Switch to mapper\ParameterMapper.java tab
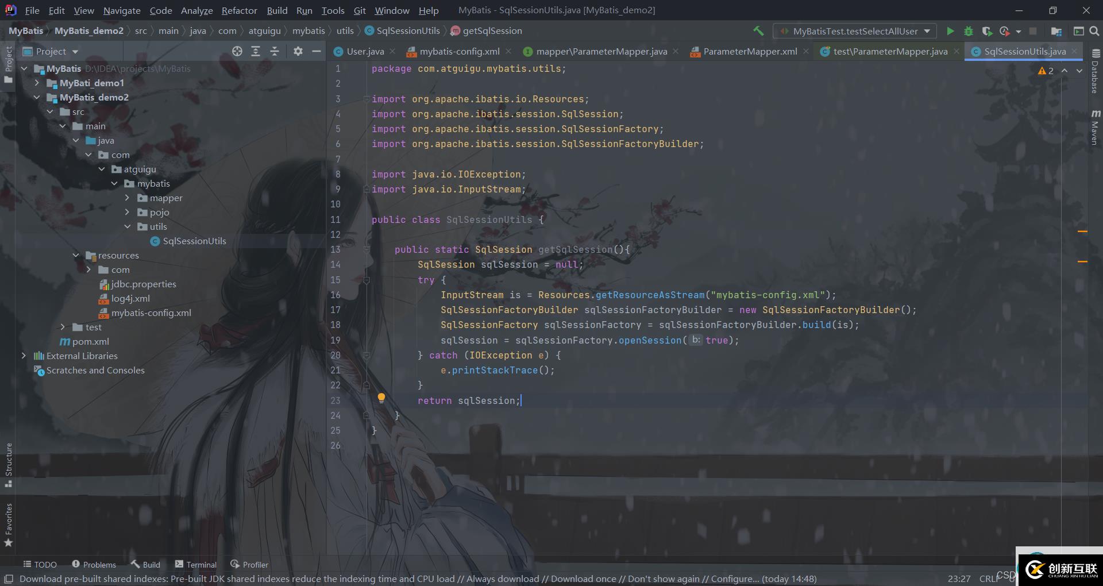Screen dimensions: 1103x586 tap(601, 51)
